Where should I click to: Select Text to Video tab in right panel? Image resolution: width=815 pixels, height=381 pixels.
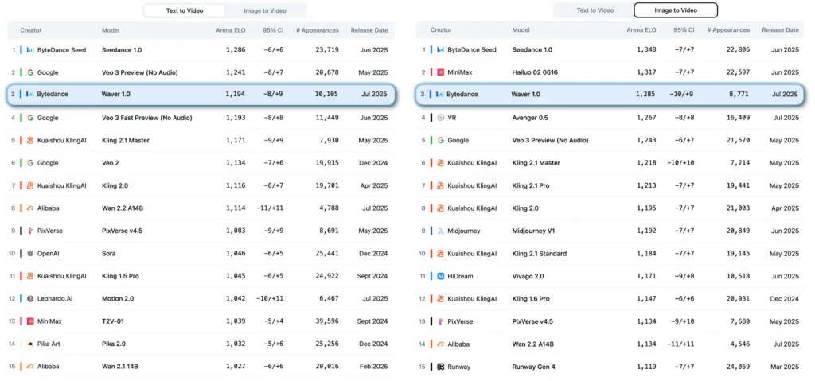(x=595, y=10)
